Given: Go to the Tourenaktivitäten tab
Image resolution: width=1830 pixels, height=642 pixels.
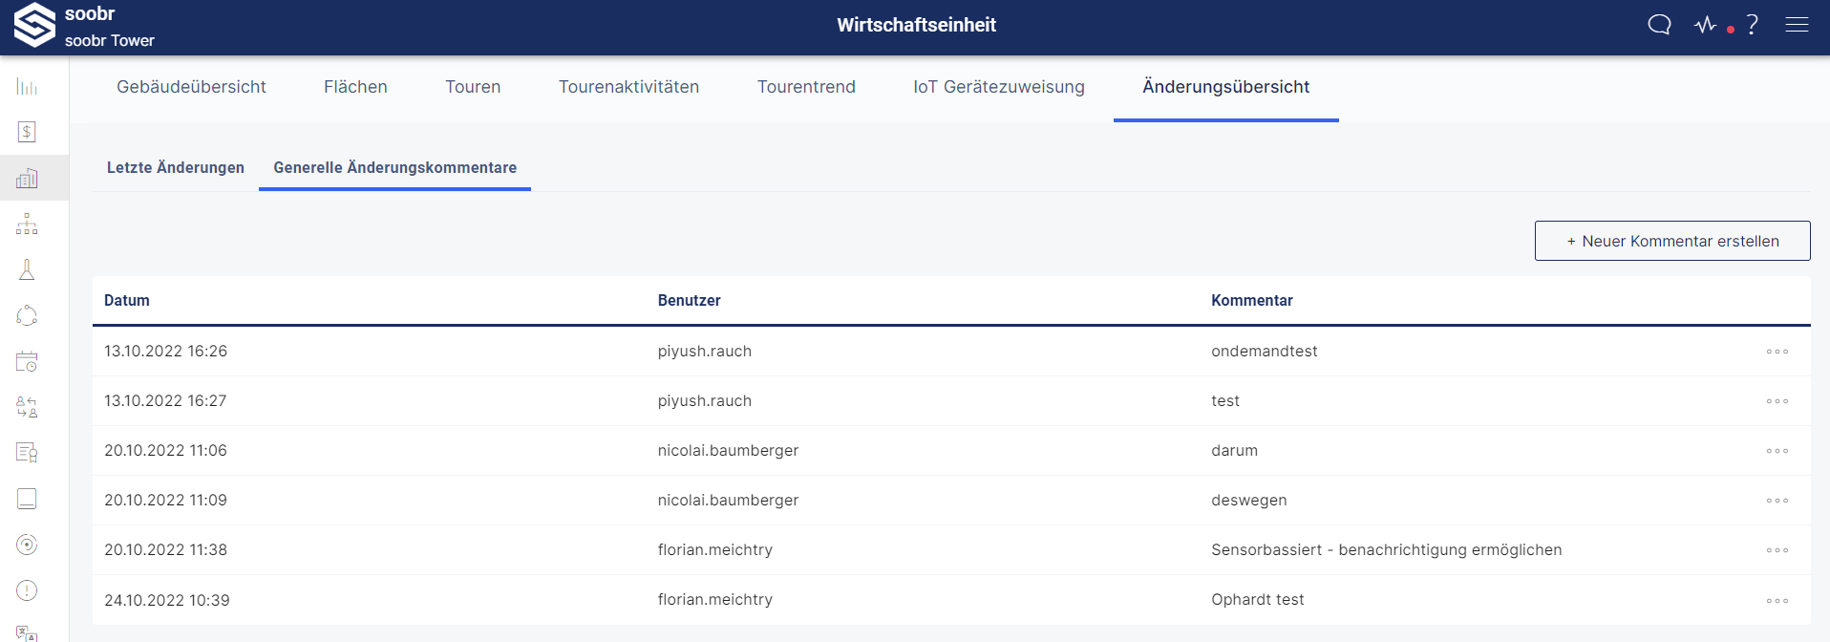Looking at the screenshot, I should tap(628, 87).
